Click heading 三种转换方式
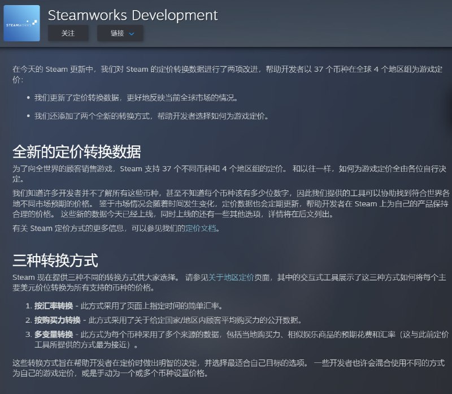Viewport: 452px width, 394px height. [55, 260]
